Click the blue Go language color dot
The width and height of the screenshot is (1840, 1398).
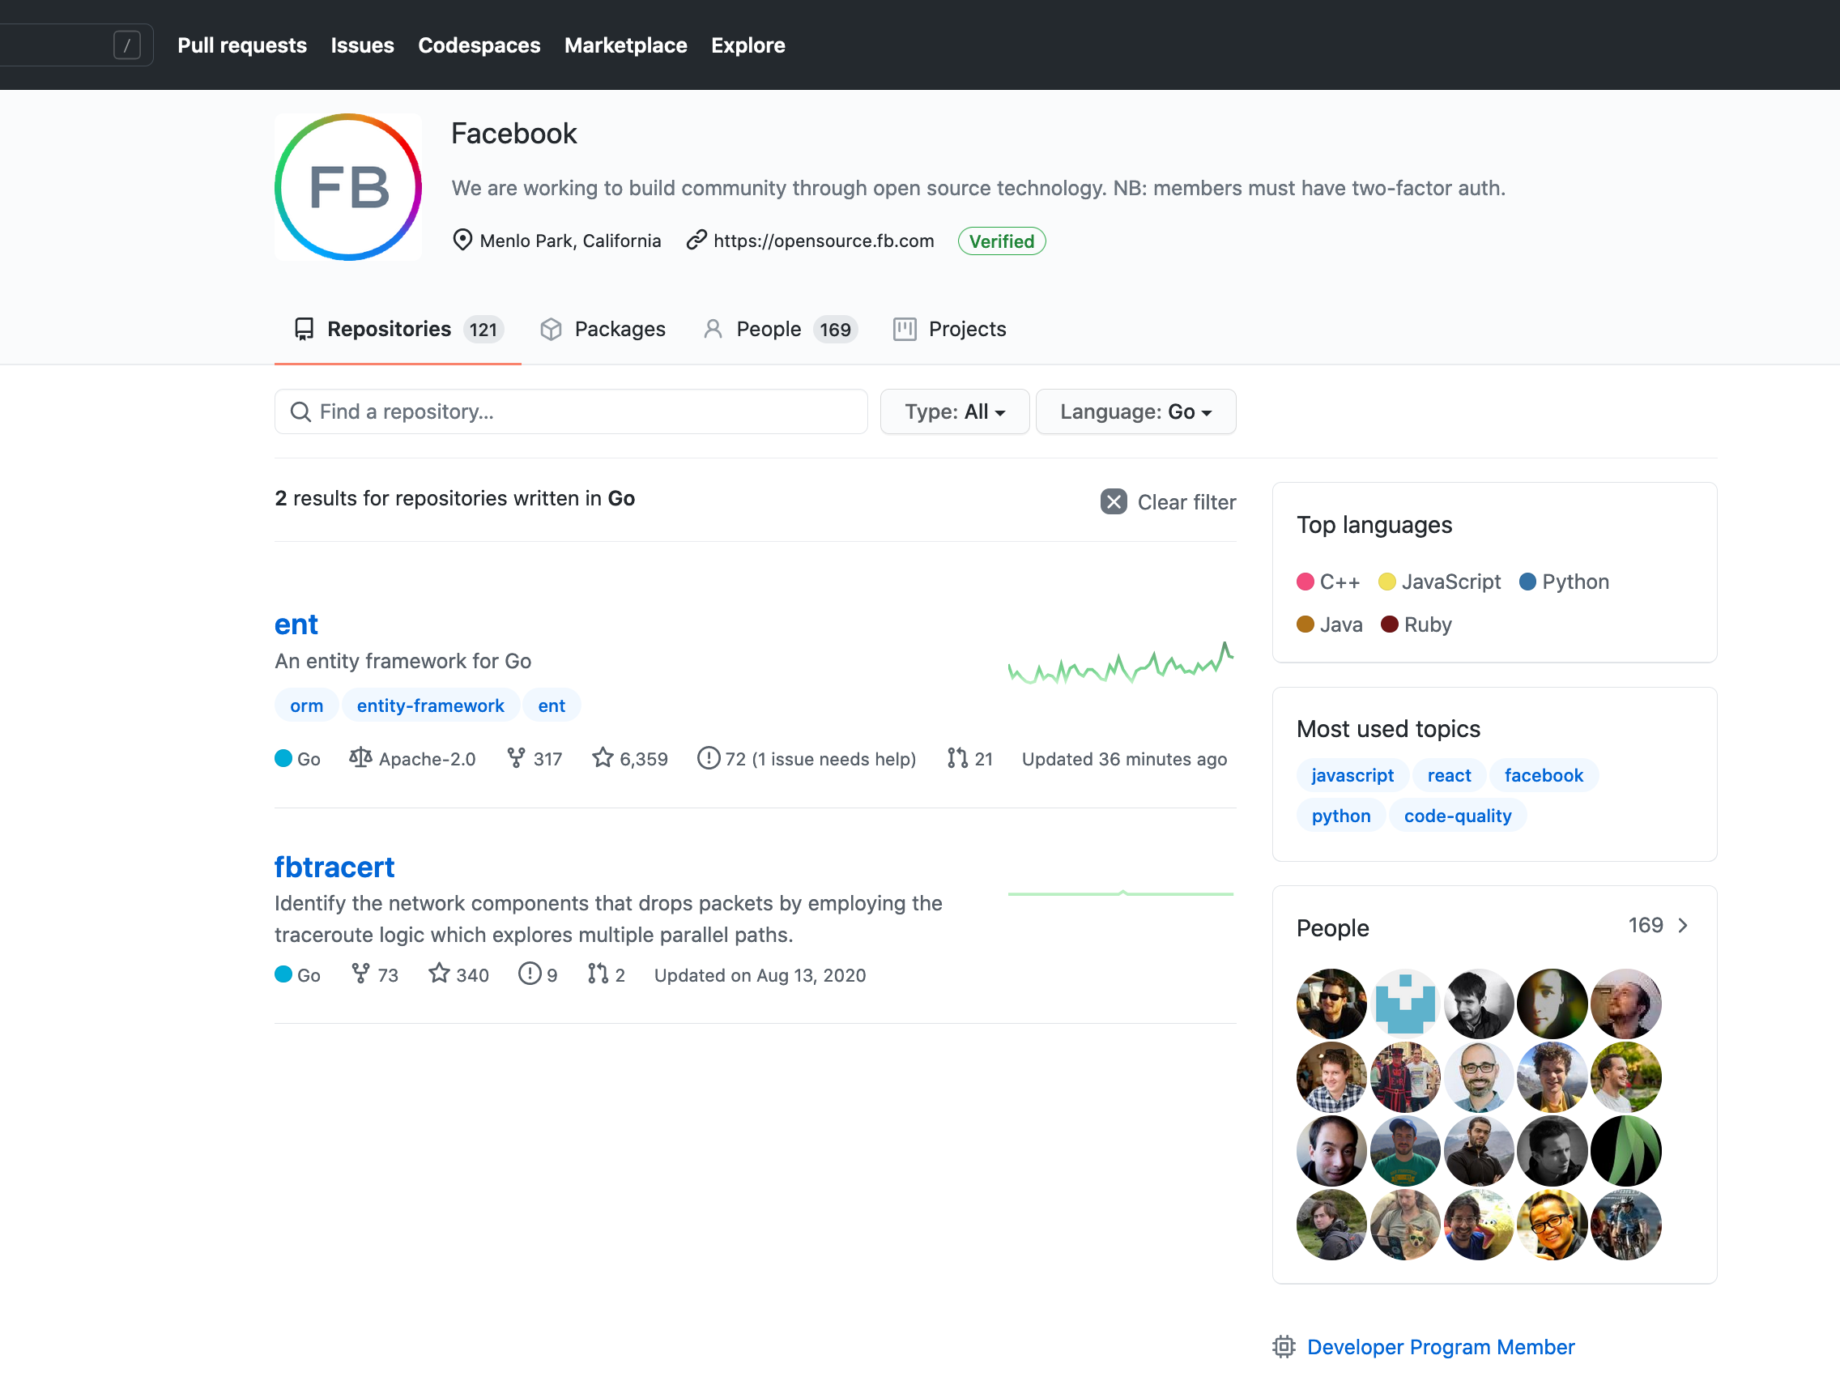coord(283,758)
